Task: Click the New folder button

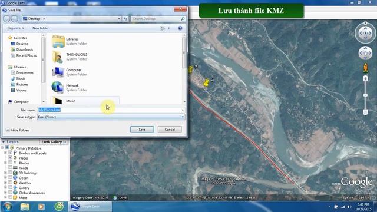Action: pos(41,28)
